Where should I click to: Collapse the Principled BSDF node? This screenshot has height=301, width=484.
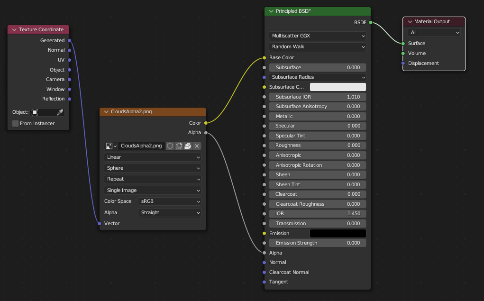pyautogui.click(x=271, y=11)
